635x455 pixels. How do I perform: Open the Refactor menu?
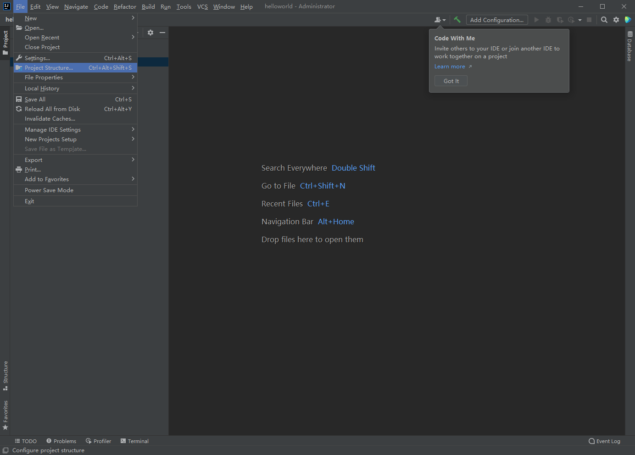(x=125, y=6)
